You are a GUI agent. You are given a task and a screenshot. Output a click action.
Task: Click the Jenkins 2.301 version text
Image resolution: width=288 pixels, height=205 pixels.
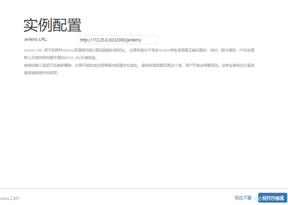pyautogui.click(x=10, y=198)
